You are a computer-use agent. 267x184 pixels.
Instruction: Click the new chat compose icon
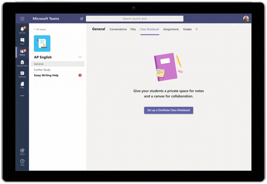click(x=82, y=19)
